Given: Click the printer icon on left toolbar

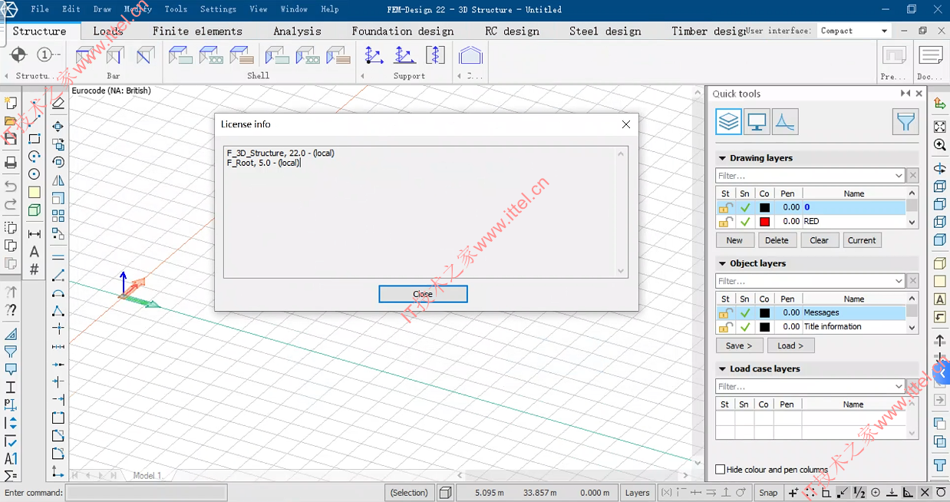Looking at the screenshot, I should [x=11, y=163].
